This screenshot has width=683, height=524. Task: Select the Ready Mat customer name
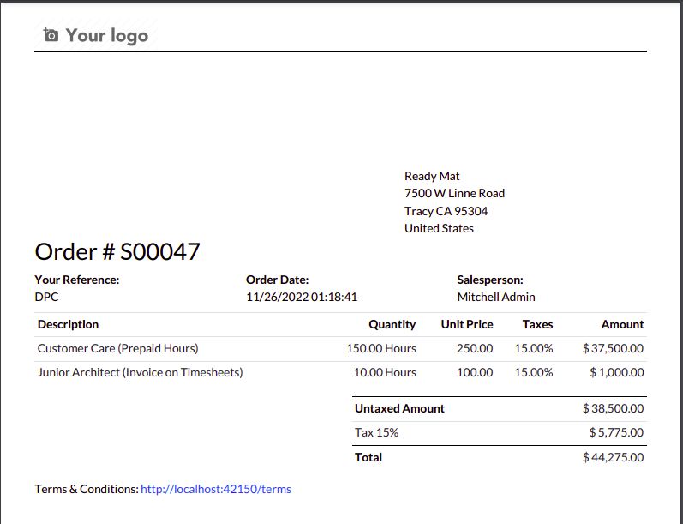coord(432,176)
